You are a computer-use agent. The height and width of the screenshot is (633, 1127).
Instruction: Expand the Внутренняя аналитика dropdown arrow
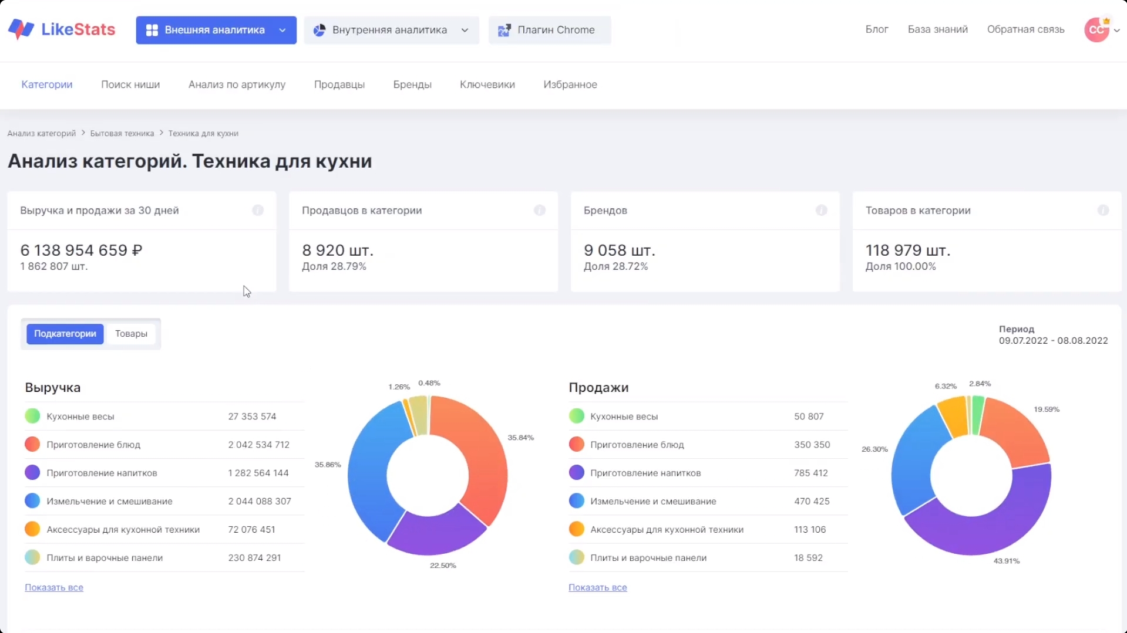point(465,31)
